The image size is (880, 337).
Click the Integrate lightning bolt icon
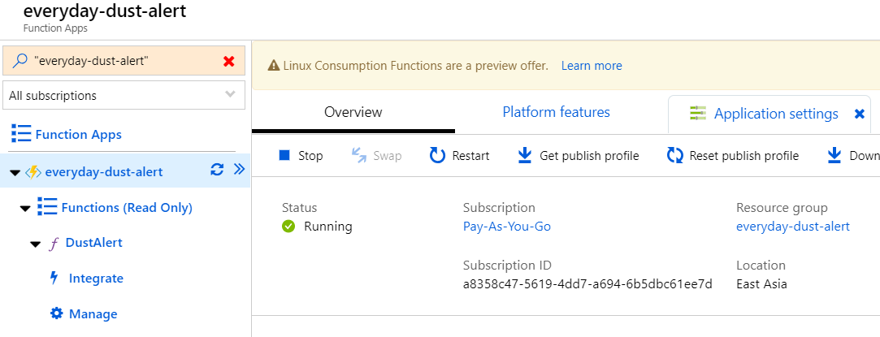coord(54,279)
